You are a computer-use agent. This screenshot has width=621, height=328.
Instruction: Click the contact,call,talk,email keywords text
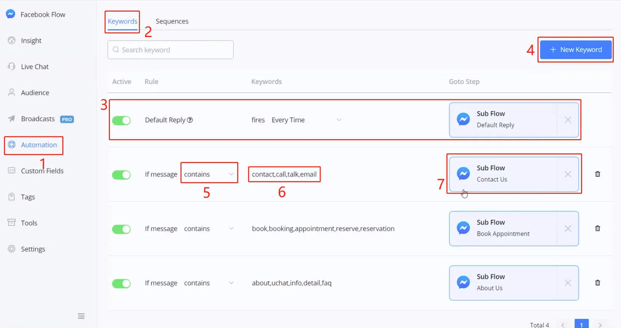(284, 174)
